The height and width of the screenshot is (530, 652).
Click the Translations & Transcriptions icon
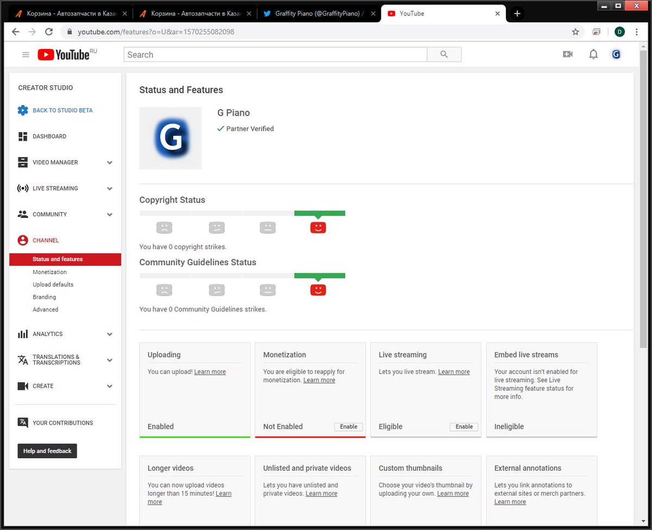click(x=23, y=360)
